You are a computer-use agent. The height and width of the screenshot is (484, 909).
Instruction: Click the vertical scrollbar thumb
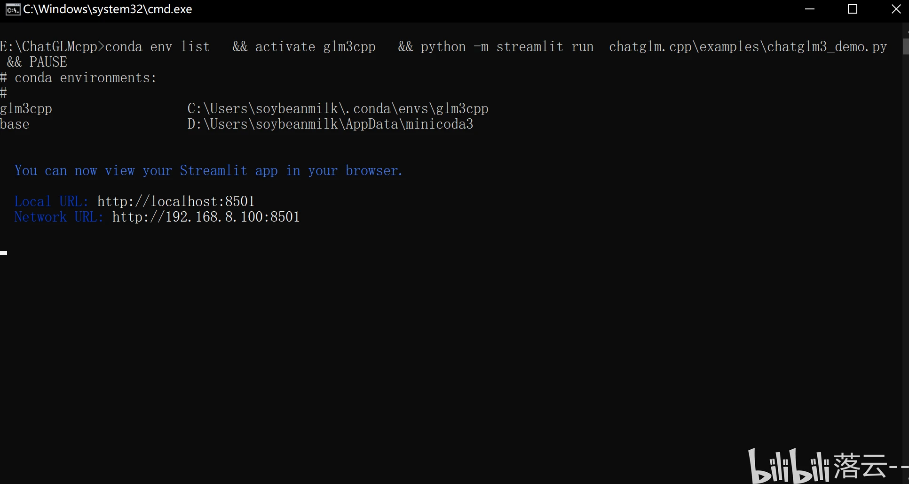[x=906, y=46]
